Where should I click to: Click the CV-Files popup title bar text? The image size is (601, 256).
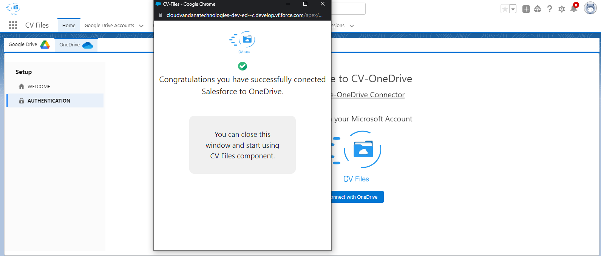pyautogui.click(x=189, y=4)
